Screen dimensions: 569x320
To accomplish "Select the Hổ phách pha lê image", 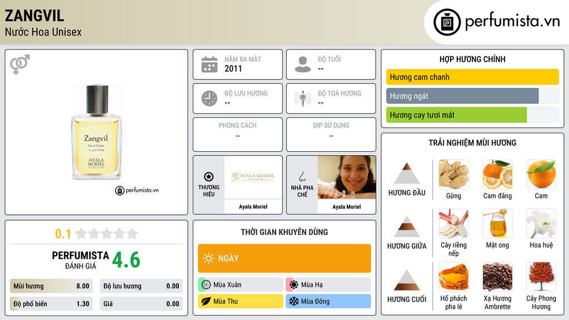I will [x=453, y=277].
